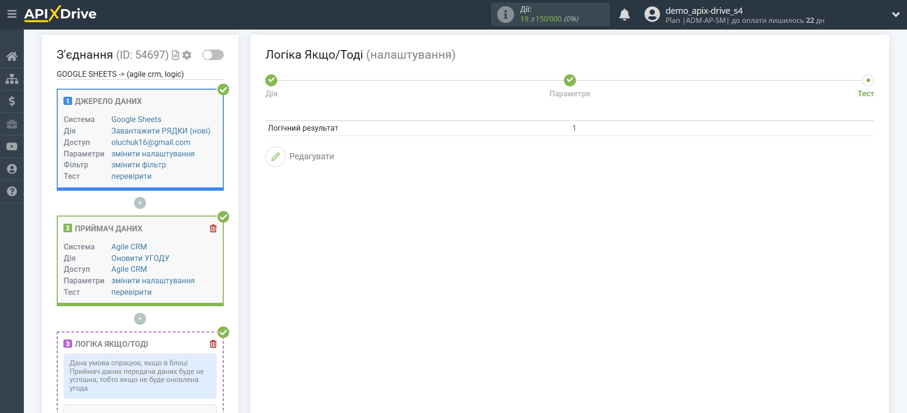This screenshot has width=907, height=413.
Task: Open the user profile sidebar icon
Action: (12, 169)
